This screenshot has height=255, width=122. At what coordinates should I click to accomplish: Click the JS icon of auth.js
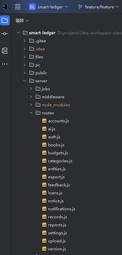tap(44, 137)
